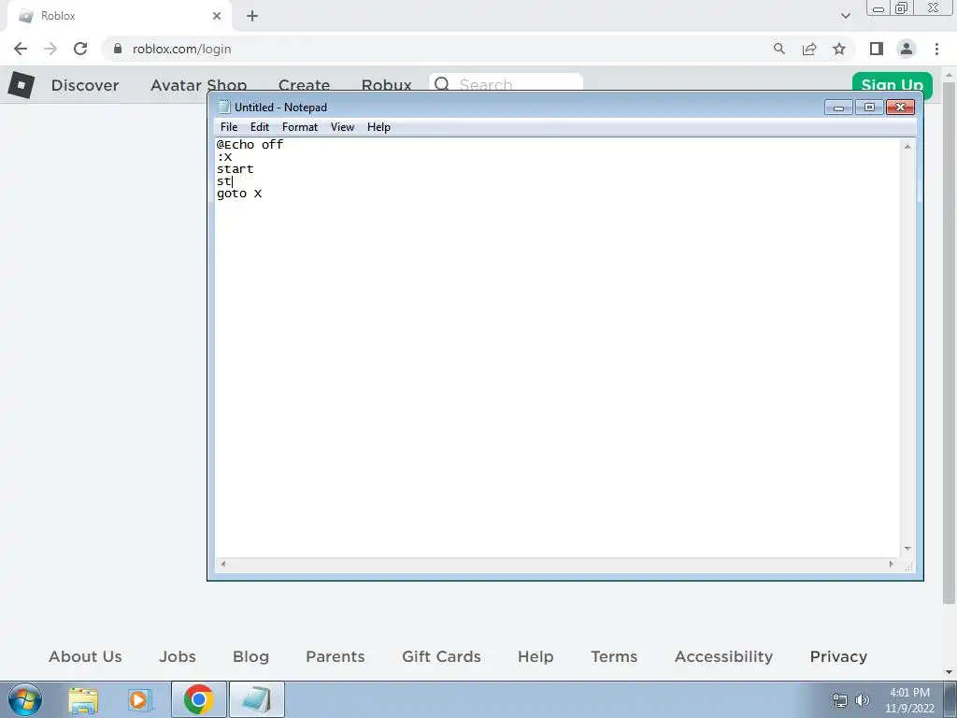
Task: Open the volume speaker tray icon
Action: pyautogui.click(x=863, y=700)
